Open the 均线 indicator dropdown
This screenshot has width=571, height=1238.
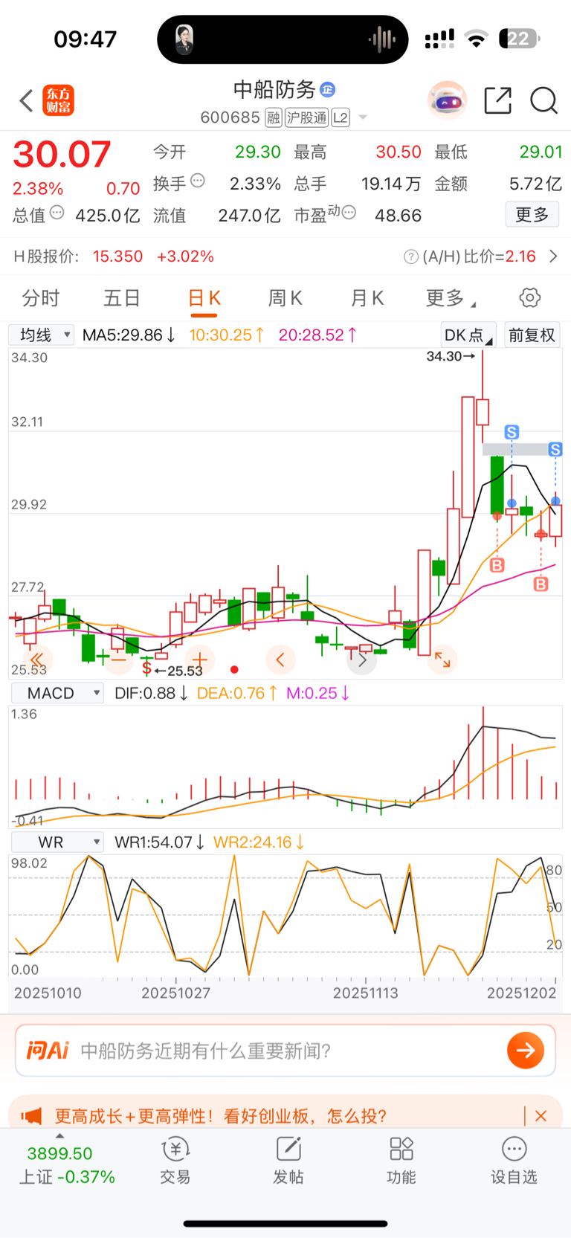tap(42, 335)
